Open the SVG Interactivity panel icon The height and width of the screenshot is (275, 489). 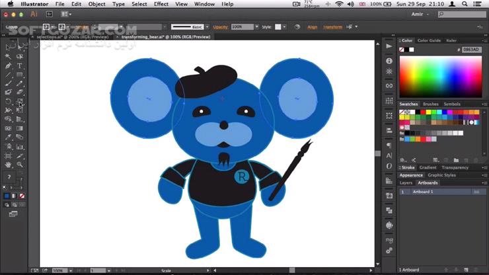(389, 240)
